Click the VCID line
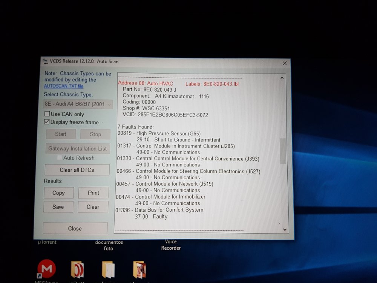Image resolution: width=377 pixels, height=283 pixels. 165,115
